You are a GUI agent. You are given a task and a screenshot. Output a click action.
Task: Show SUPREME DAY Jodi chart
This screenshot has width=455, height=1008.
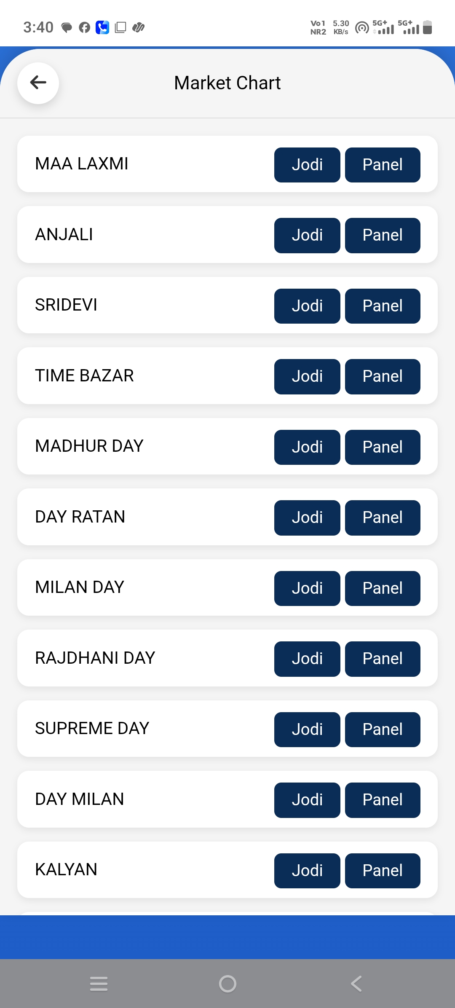pos(307,729)
